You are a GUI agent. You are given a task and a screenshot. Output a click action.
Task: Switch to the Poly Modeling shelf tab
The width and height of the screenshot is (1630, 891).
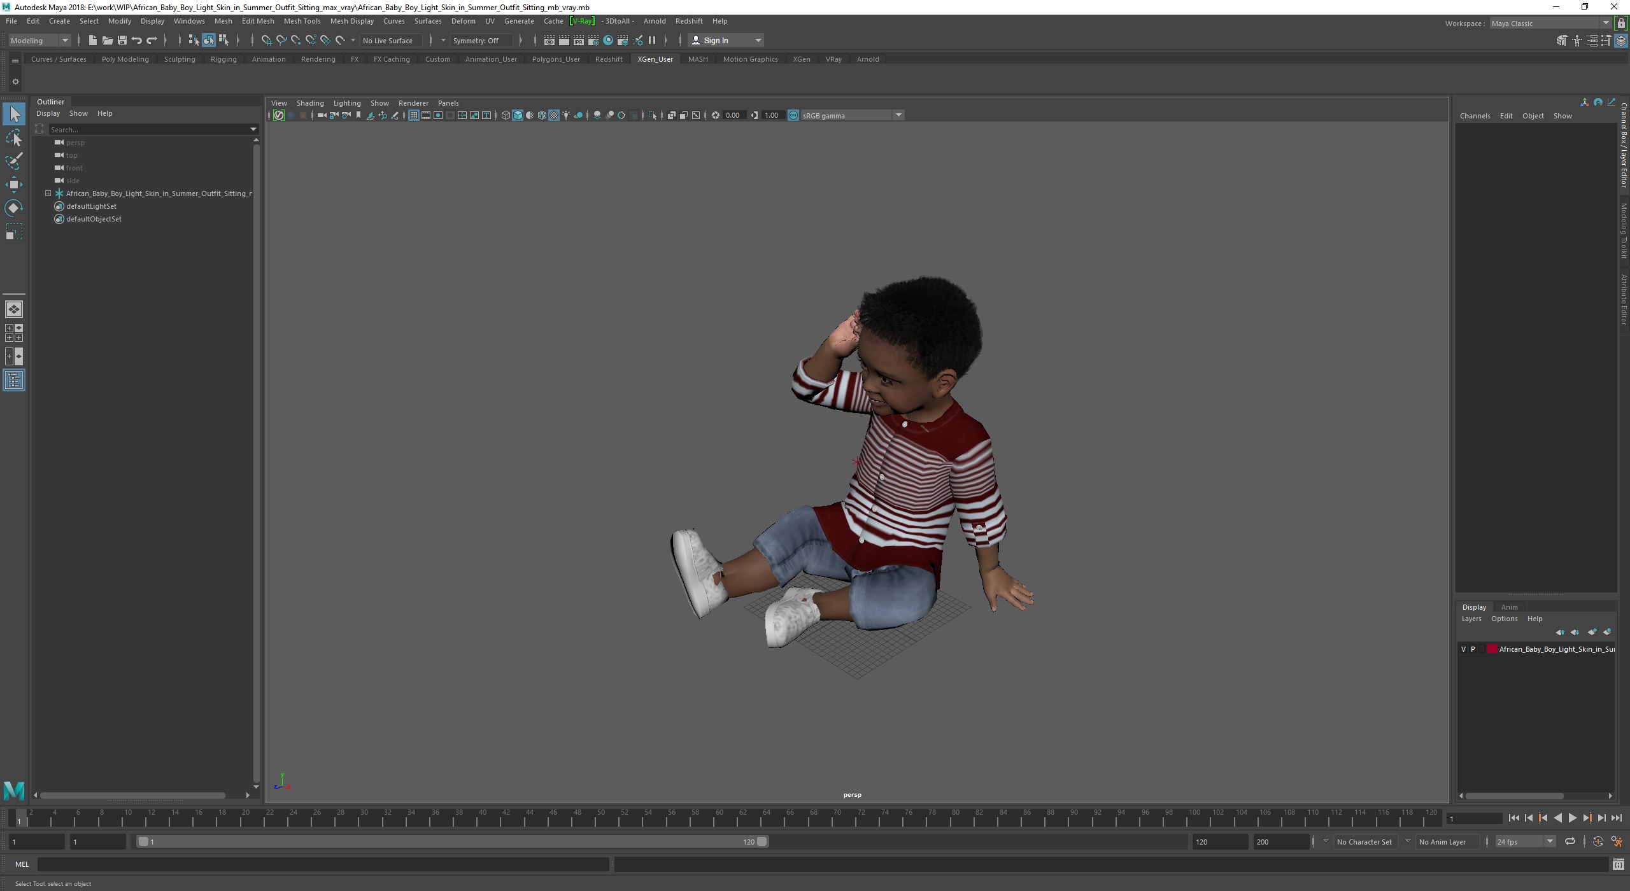125,59
